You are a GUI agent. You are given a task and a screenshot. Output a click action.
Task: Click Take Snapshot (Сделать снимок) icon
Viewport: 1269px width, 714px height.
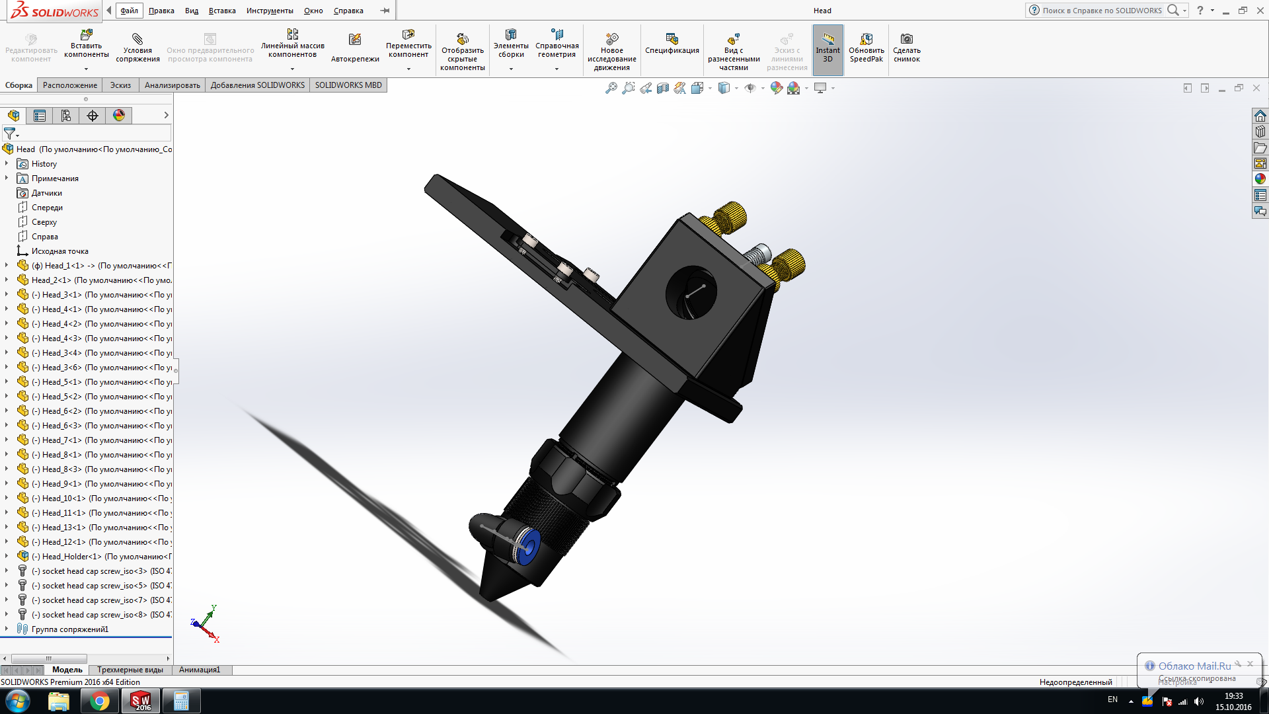click(x=906, y=48)
